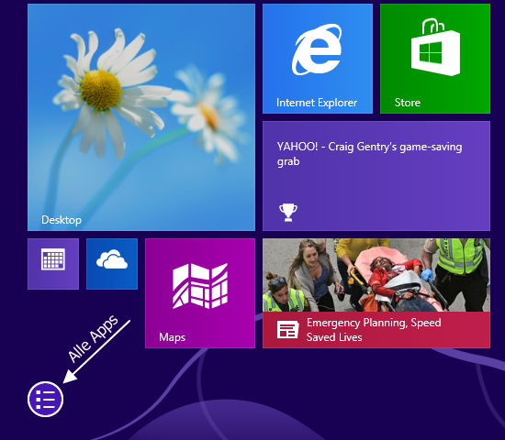Show all apps via circular list button
The height and width of the screenshot is (440, 505).
45,399
